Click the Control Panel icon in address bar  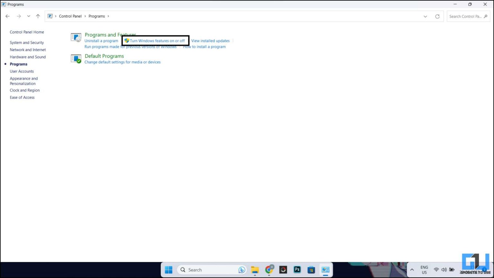click(x=50, y=16)
